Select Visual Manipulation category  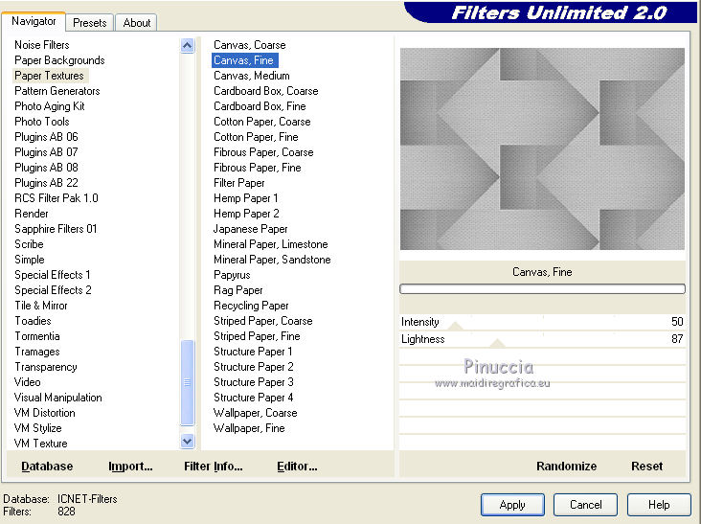point(58,397)
